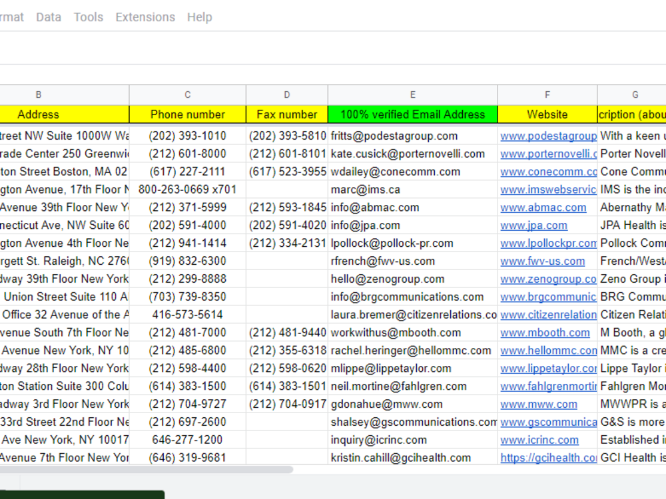Select fax cell (617) 523-3955

pos(286,172)
